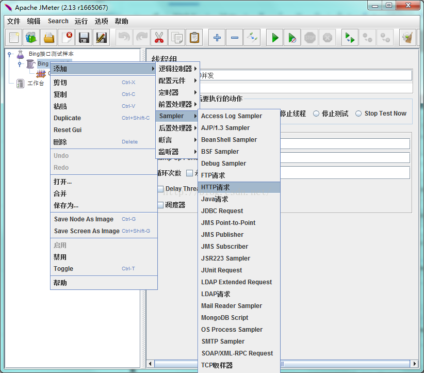Click the Cut scissors icon
Viewport: 424px width, 373px height.
pyautogui.click(x=159, y=38)
